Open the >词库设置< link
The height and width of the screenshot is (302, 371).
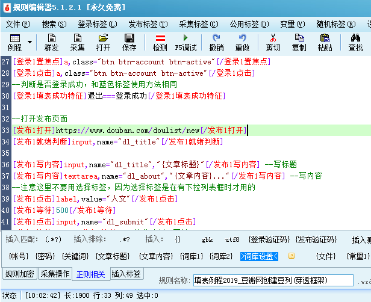coord(260,256)
